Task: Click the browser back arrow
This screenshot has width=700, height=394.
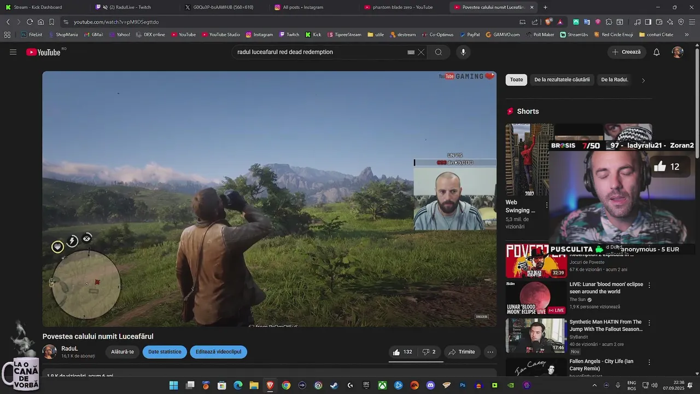Action: 8,22
